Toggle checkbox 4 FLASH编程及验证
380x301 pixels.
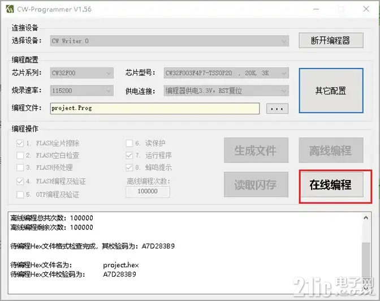tap(20, 181)
